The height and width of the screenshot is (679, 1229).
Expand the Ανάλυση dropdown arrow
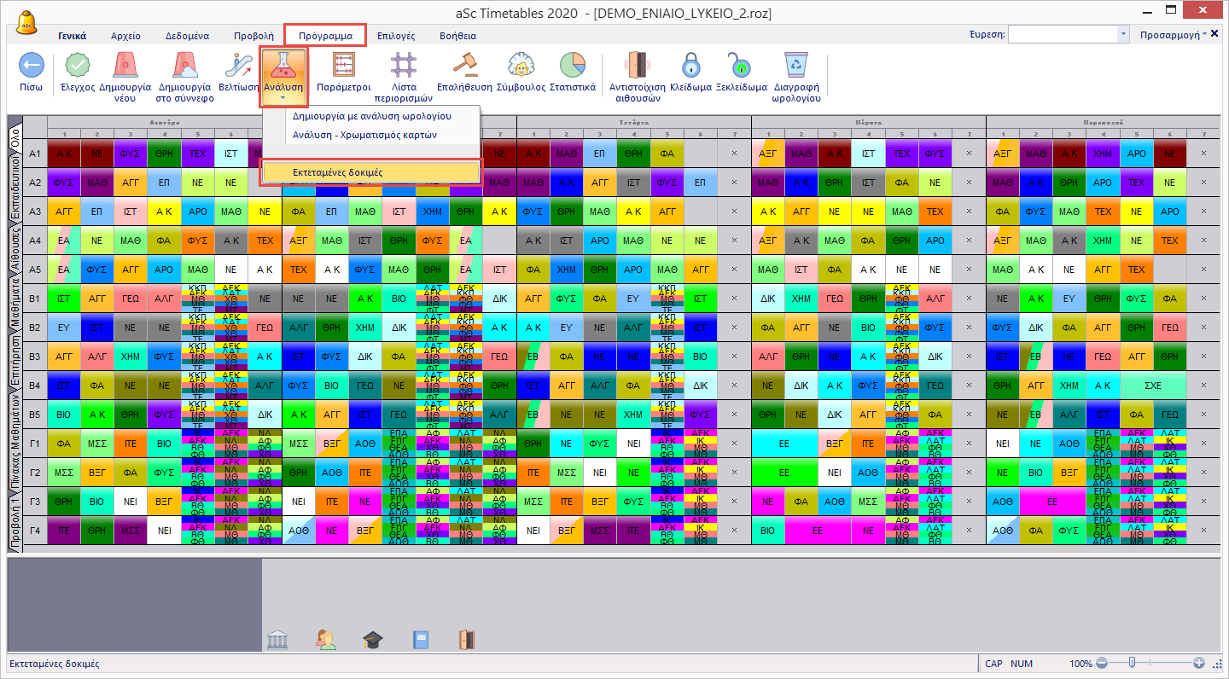[x=282, y=99]
